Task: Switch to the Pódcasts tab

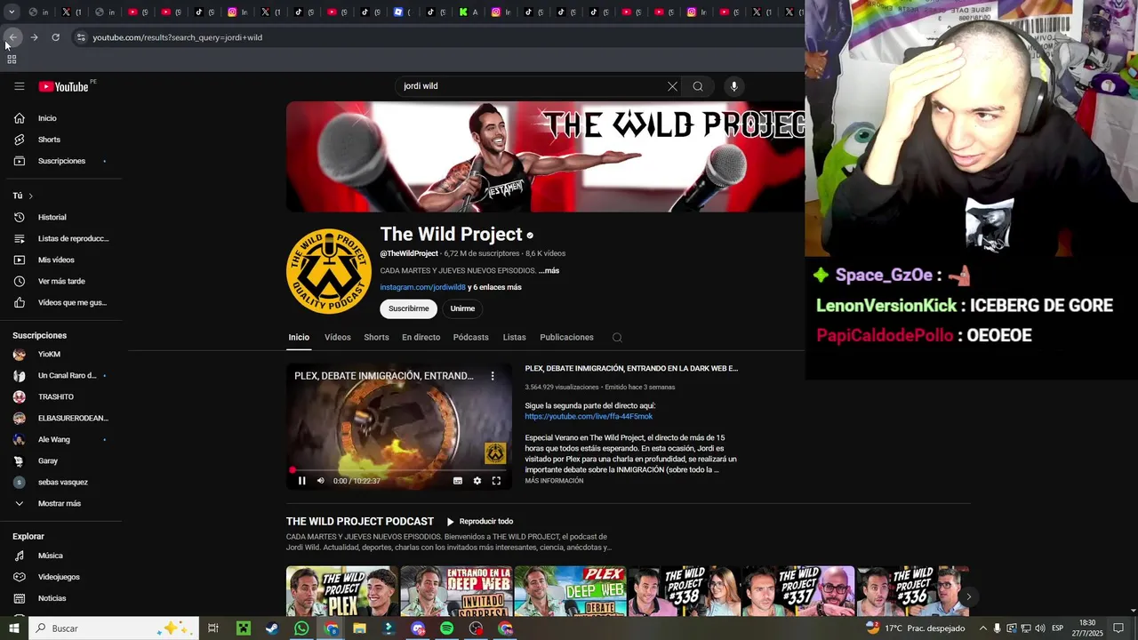Action: (470, 337)
